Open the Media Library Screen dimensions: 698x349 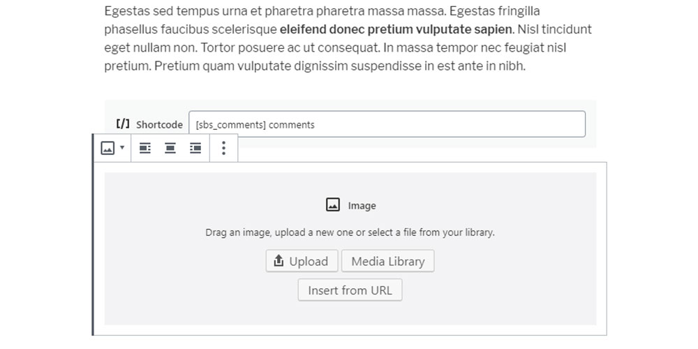pos(387,261)
